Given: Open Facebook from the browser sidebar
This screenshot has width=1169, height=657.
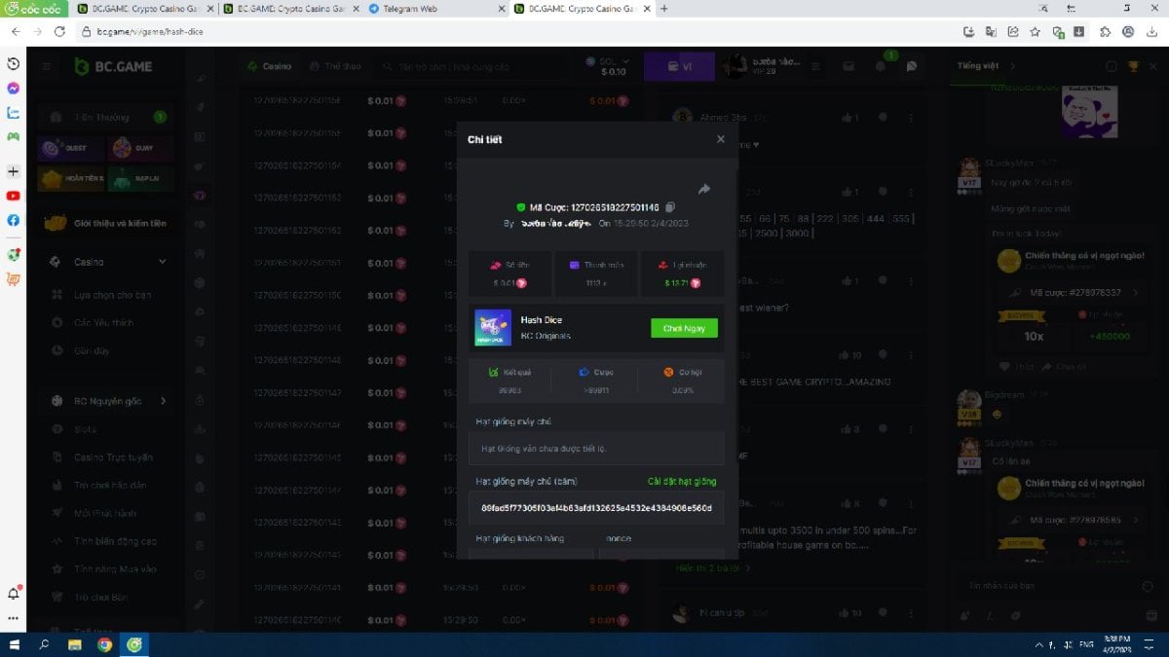Looking at the screenshot, I should (x=13, y=220).
